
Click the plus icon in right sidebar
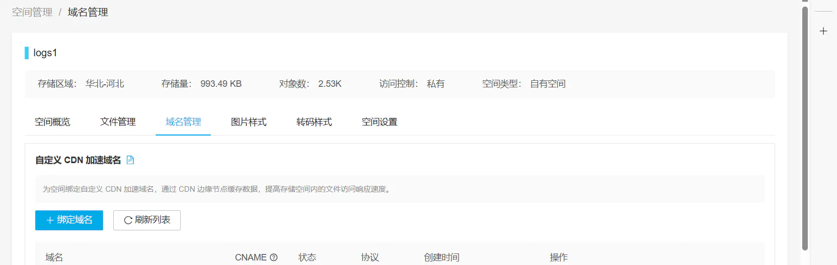coord(823,31)
